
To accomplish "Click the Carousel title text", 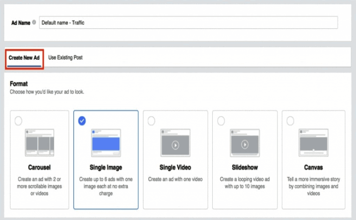I will 39,167.
